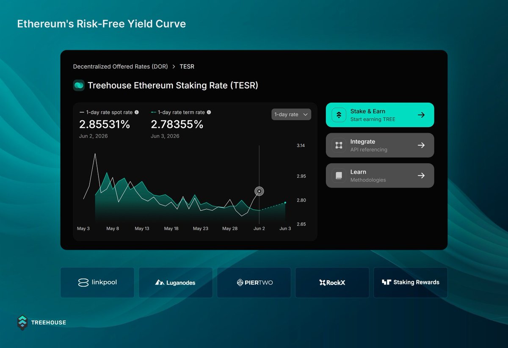Click the Integrate API nodes icon
Viewport: 508px width, 348px height.
point(339,145)
